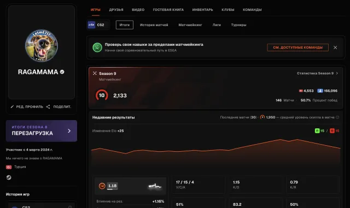The width and height of the screenshot is (350, 208).
Task: Click the ПОДЕЛИТ. share button
Action: pyautogui.click(x=59, y=107)
